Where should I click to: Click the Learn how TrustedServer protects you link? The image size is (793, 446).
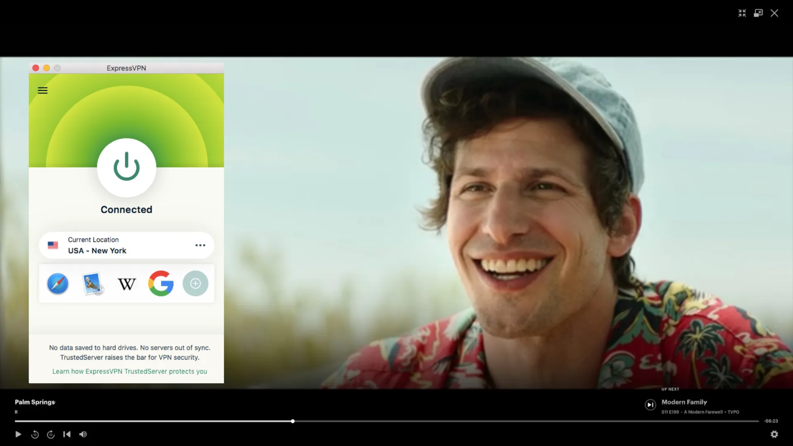click(129, 371)
